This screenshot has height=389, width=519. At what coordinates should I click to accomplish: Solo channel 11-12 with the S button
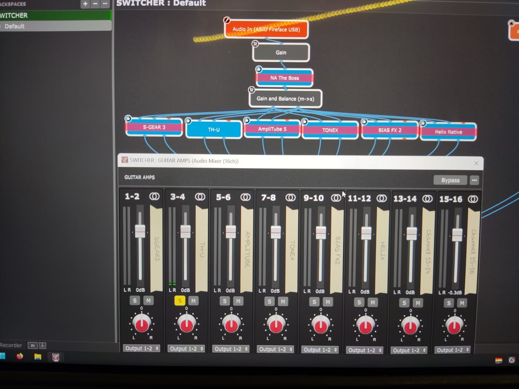359,303
